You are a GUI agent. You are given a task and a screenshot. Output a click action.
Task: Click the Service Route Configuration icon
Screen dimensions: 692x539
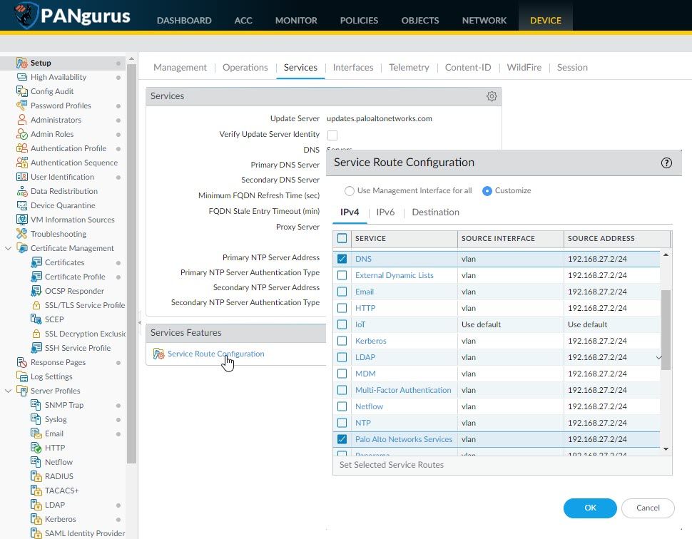click(158, 354)
